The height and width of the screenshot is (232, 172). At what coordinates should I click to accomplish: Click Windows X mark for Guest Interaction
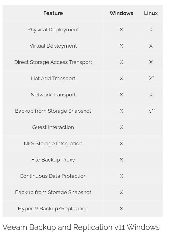(121, 127)
